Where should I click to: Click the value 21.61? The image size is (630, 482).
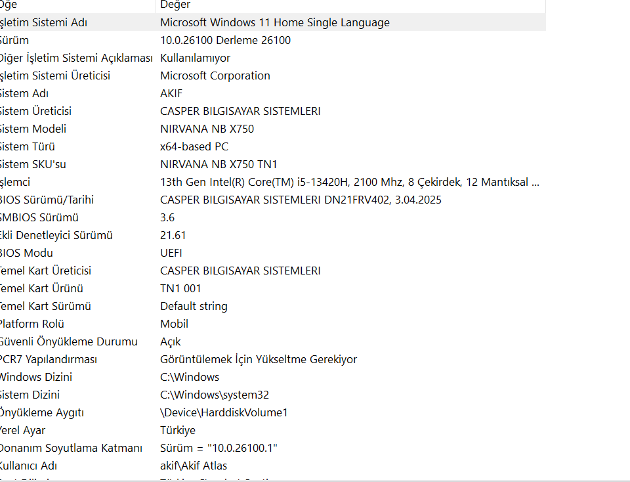(173, 235)
